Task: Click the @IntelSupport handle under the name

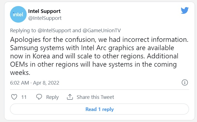Action: 45,18
